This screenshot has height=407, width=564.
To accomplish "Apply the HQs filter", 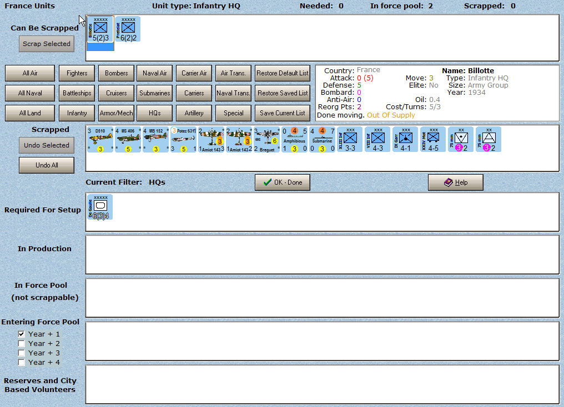I will (155, 113).
